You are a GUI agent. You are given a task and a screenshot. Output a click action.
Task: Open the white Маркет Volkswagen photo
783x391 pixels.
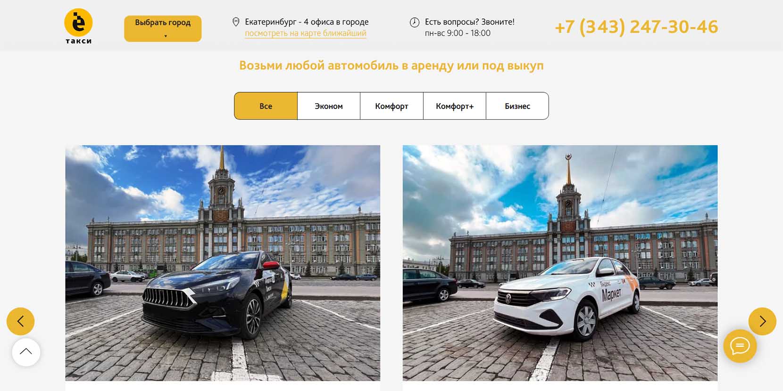point(560,263)
